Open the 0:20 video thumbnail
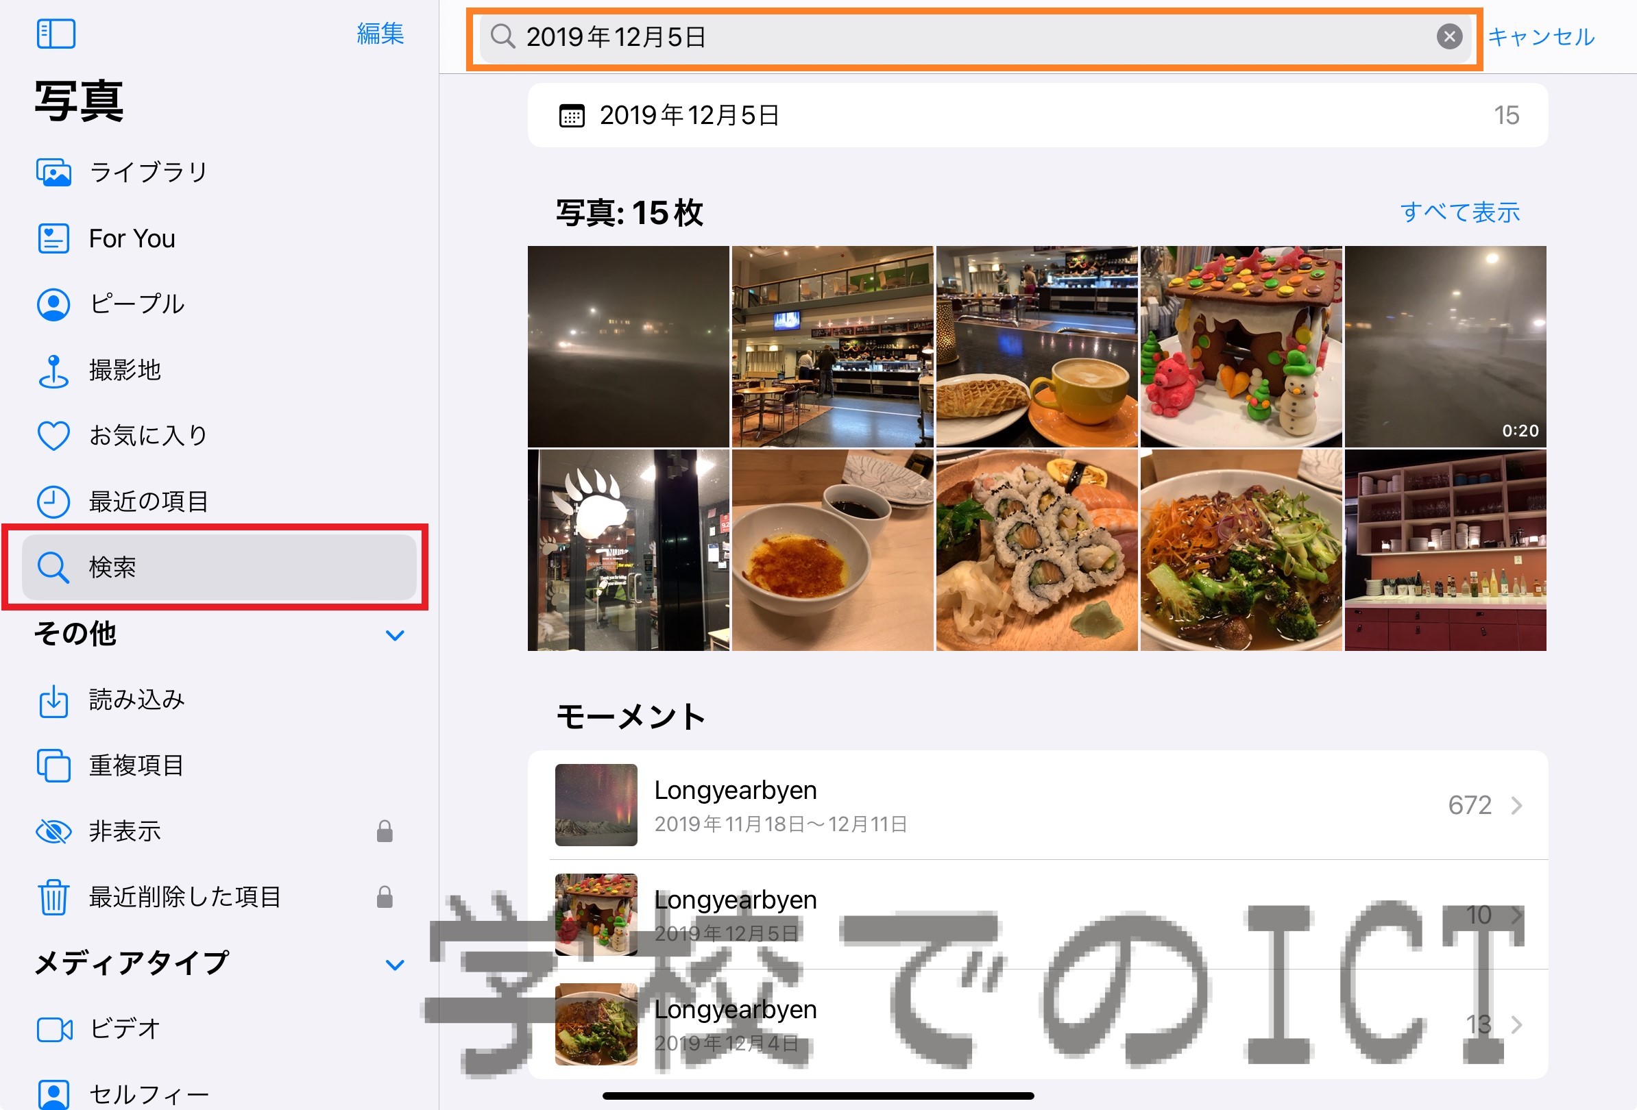The width and height of the screenshot is (1637, 1110). pos(1446,346)
